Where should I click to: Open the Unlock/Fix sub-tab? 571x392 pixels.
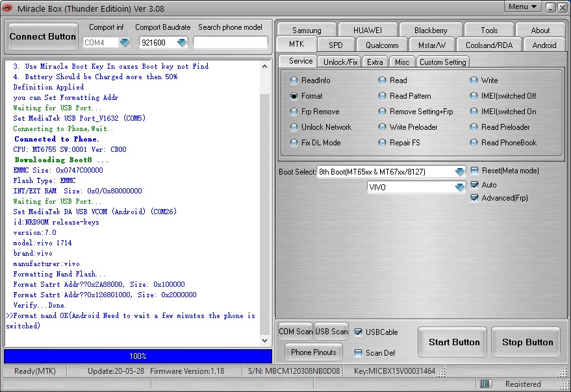click(340, 62)
